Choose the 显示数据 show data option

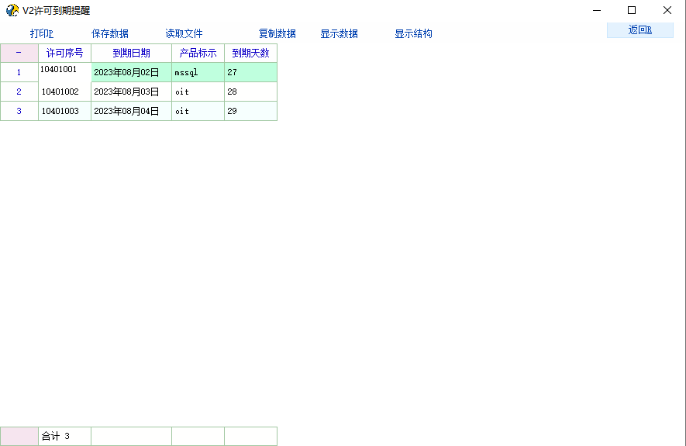[x=339, y=33]
